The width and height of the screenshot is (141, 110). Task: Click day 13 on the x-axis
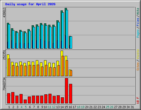click(58, 107)
